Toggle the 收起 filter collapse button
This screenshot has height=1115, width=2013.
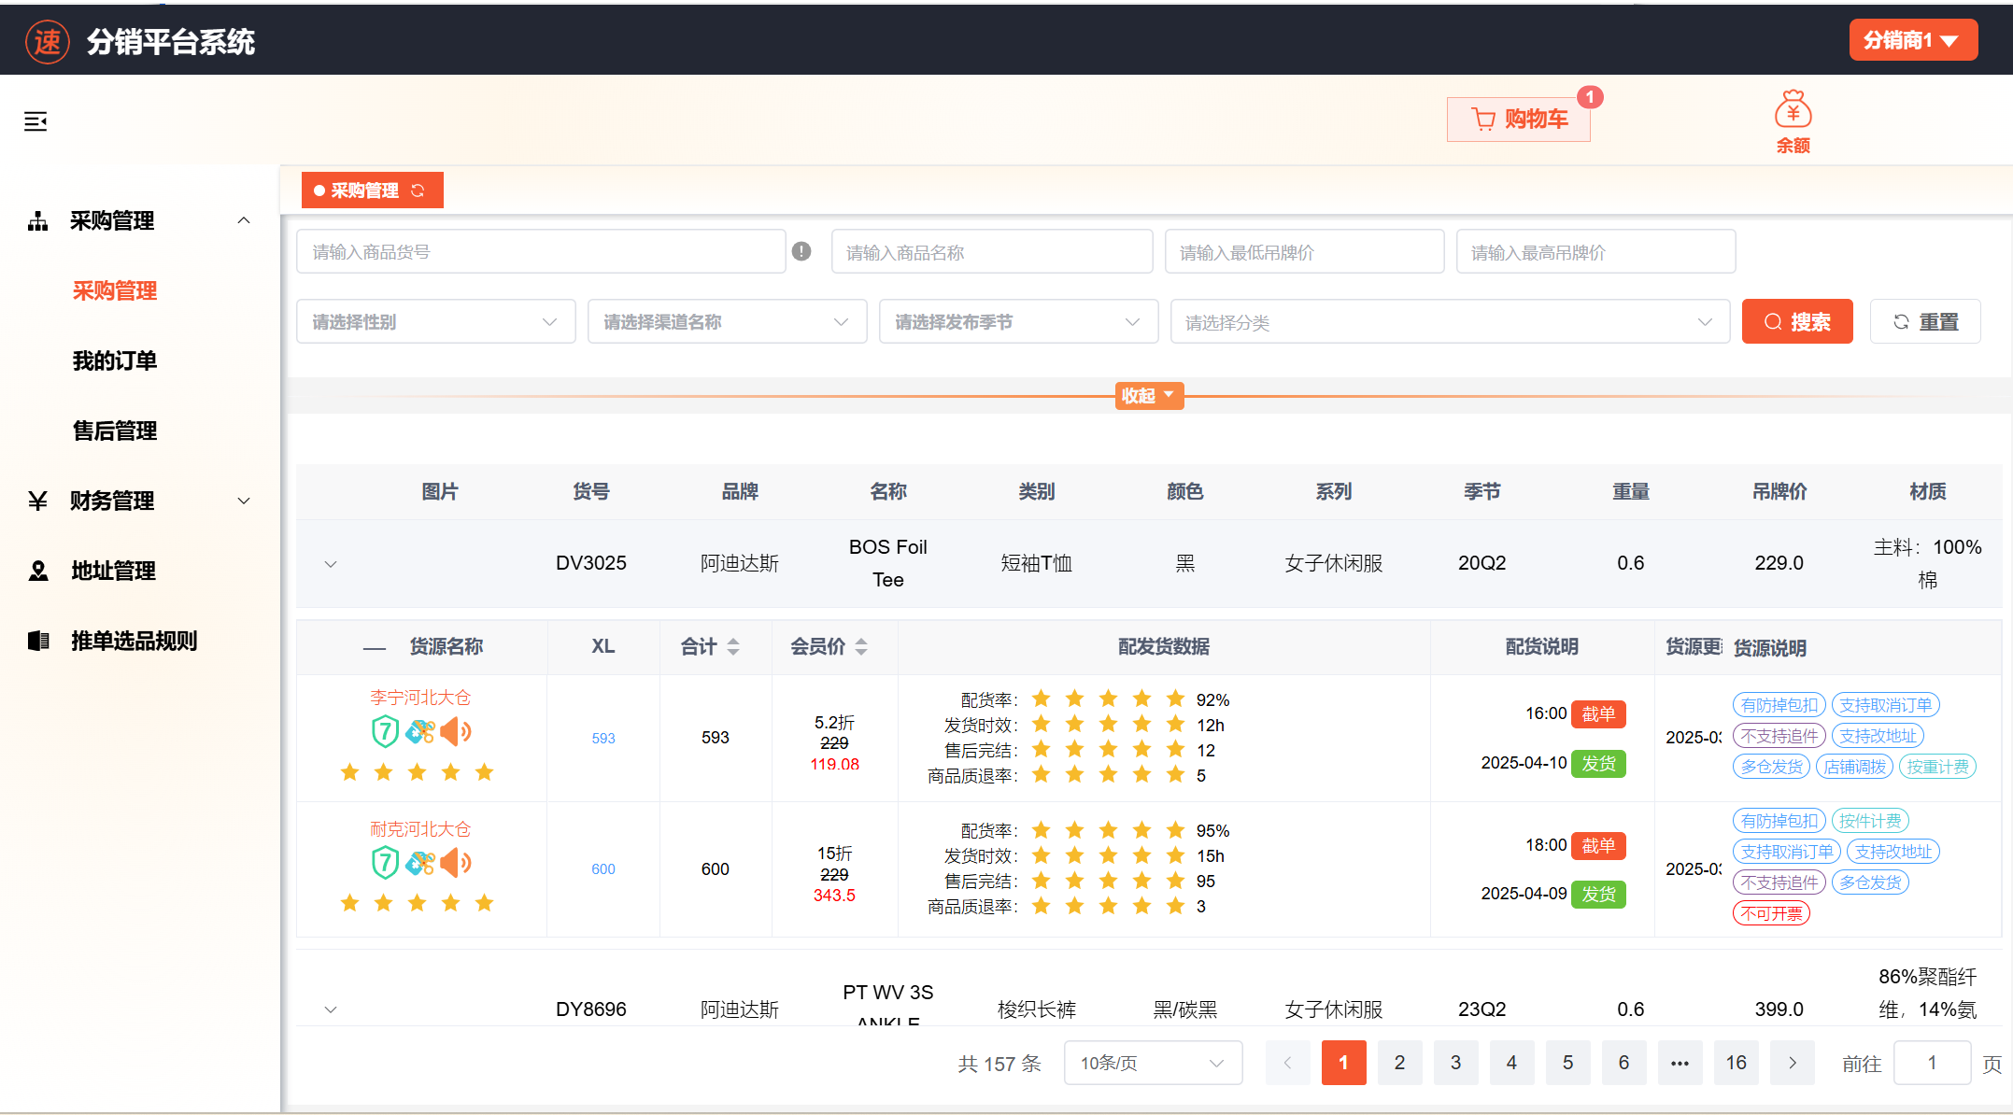tap(1148, 396)
